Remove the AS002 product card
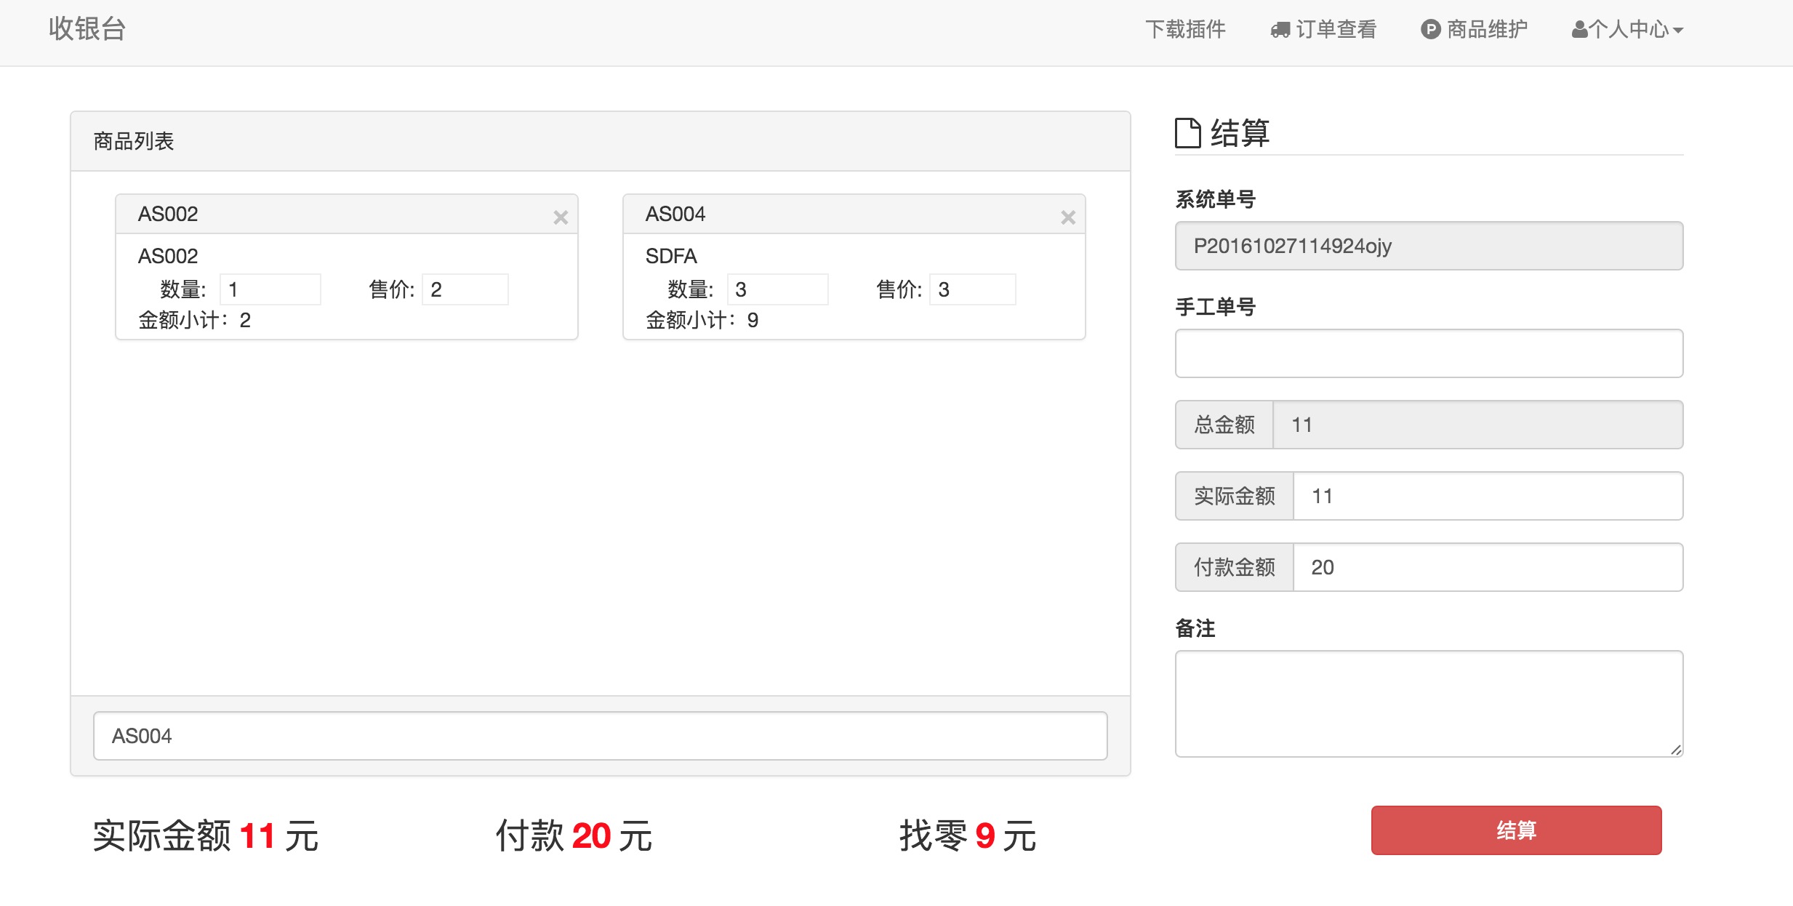This screenshot has width=1793, height=906. tap(561, 217)
